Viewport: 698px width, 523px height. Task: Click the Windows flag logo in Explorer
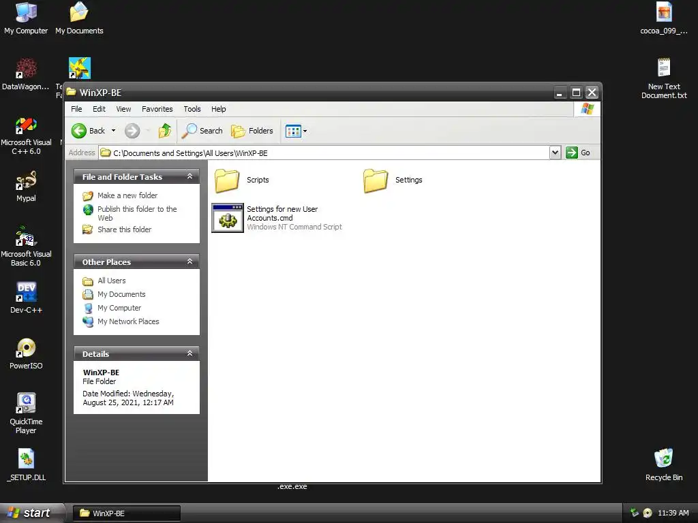(587, 108)
